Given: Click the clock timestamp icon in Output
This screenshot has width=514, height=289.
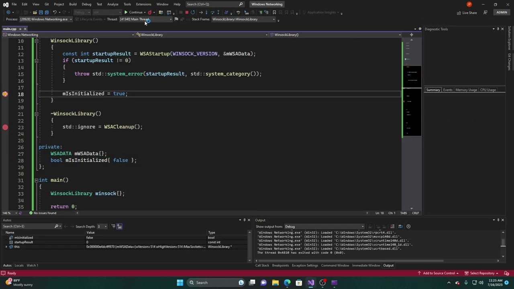Looking at the screenshot, I should click(x=408, y=226).
